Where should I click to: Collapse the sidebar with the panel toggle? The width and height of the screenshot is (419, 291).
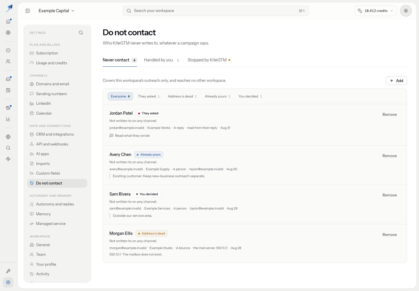coord(28,11)
